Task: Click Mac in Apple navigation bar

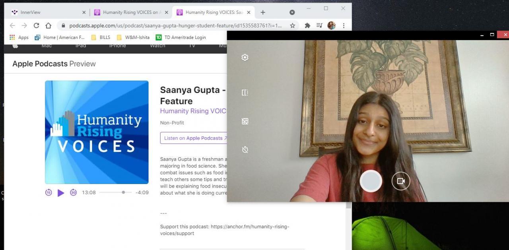Action: [47, 46]
